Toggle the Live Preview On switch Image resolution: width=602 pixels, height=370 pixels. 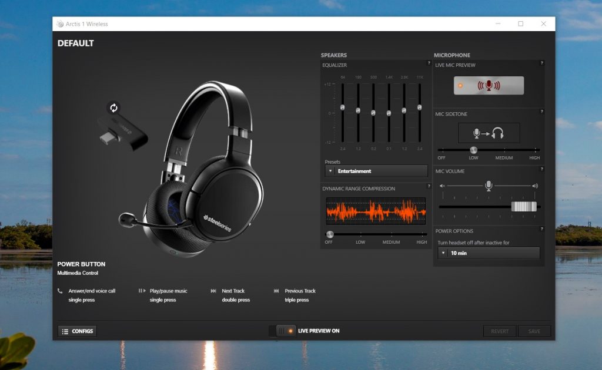click(x=282, y=331)
